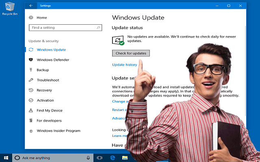This screenshot has width=260, height=162.
Task: Open the Backup settings page
Action: [43, 70]
